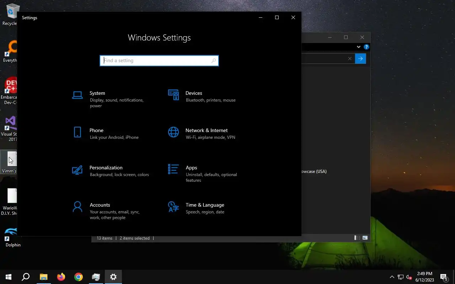Click the '13 items' status bar text
Viewport: 455px width, 284px height.
tap(105, 238)
